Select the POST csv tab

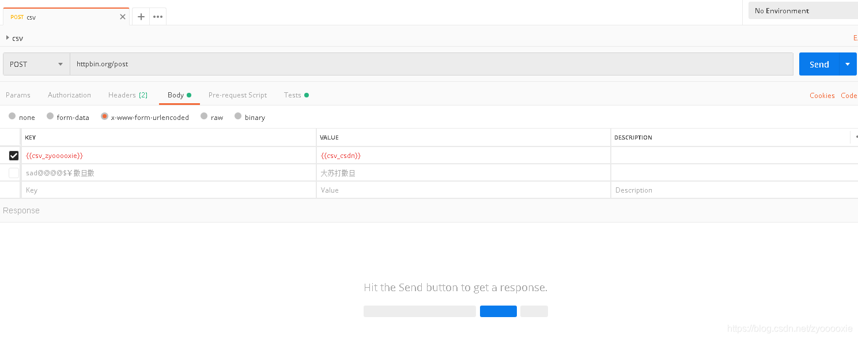tap(66, 17)
